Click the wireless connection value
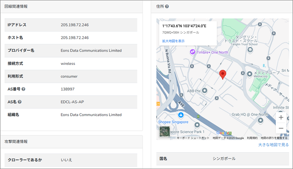Screen dimensions: 293x169 point(68,63)
